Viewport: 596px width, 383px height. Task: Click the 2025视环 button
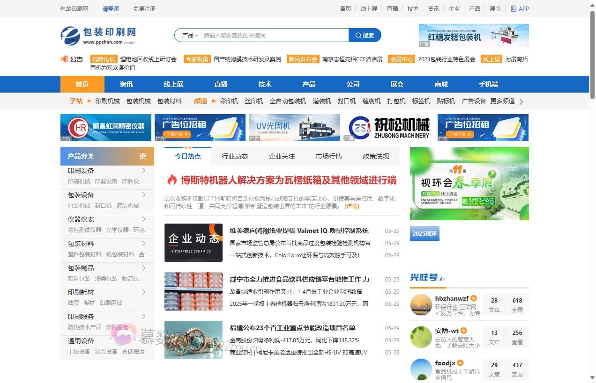(425, 233)
